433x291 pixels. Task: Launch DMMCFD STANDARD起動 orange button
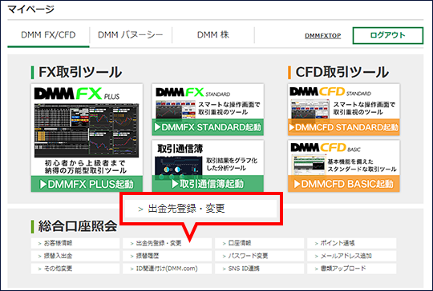[343, 127]
